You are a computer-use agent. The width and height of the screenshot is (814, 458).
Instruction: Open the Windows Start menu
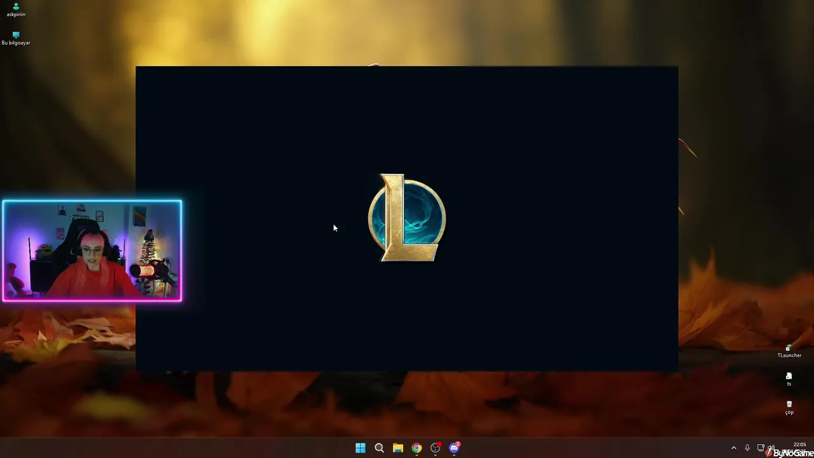coord(361,448)
